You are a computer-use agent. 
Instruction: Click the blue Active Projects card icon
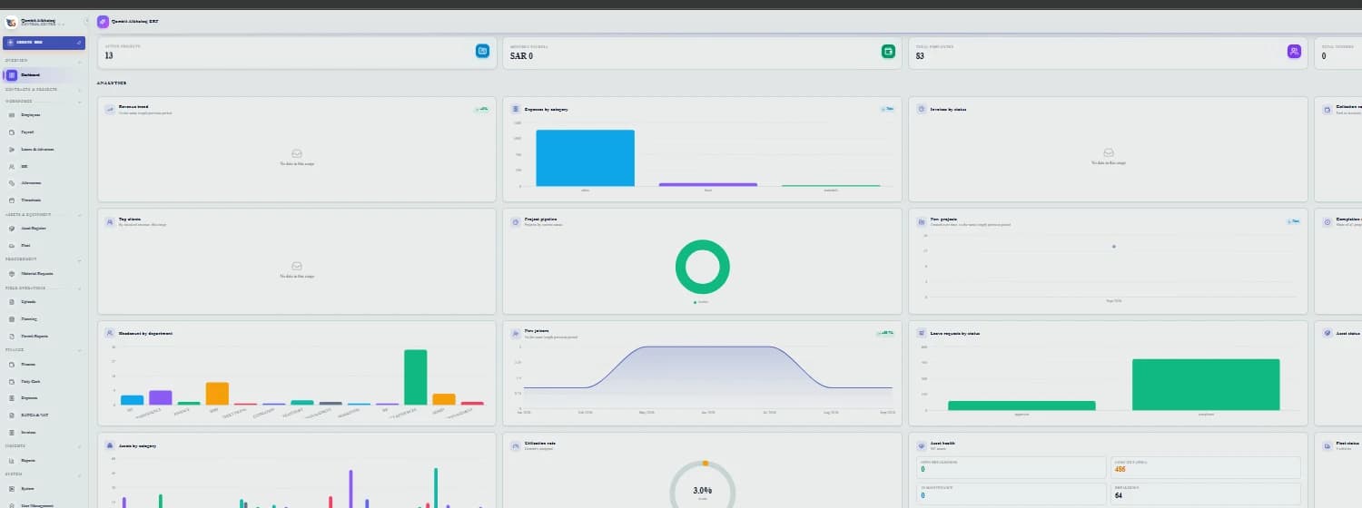(x=482, y=52)
